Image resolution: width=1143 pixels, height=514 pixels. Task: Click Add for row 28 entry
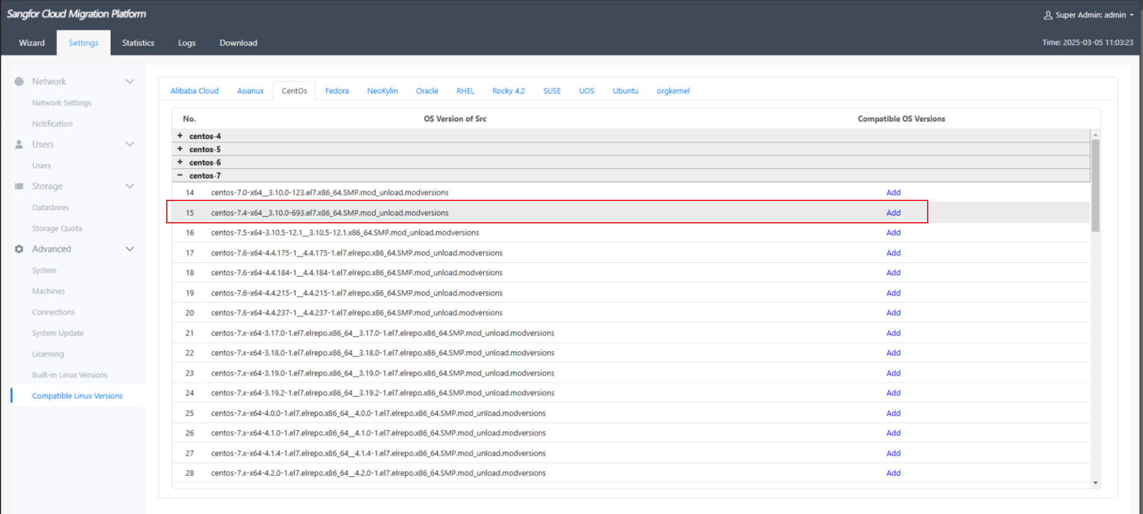click(x=893, y=473)
